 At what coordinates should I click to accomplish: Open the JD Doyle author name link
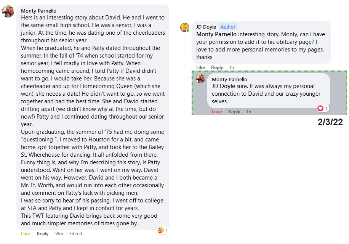click(x=206, y=27)
